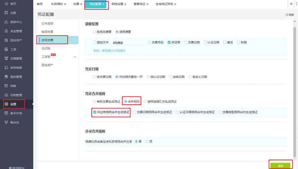Open the 报表中心 chart icon

point(6,22)
